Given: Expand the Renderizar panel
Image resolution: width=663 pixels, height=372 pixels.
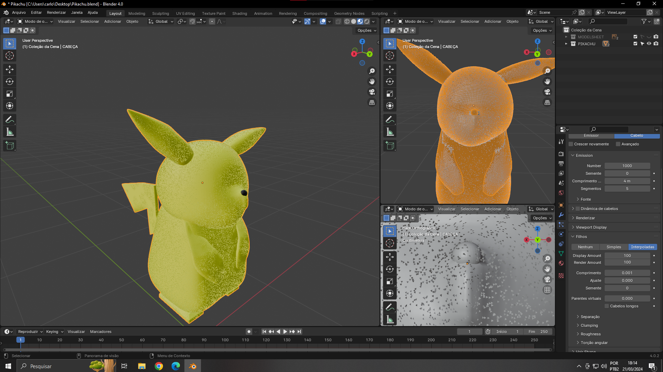Looking at the screenshot, I should (x=585, y=218).
